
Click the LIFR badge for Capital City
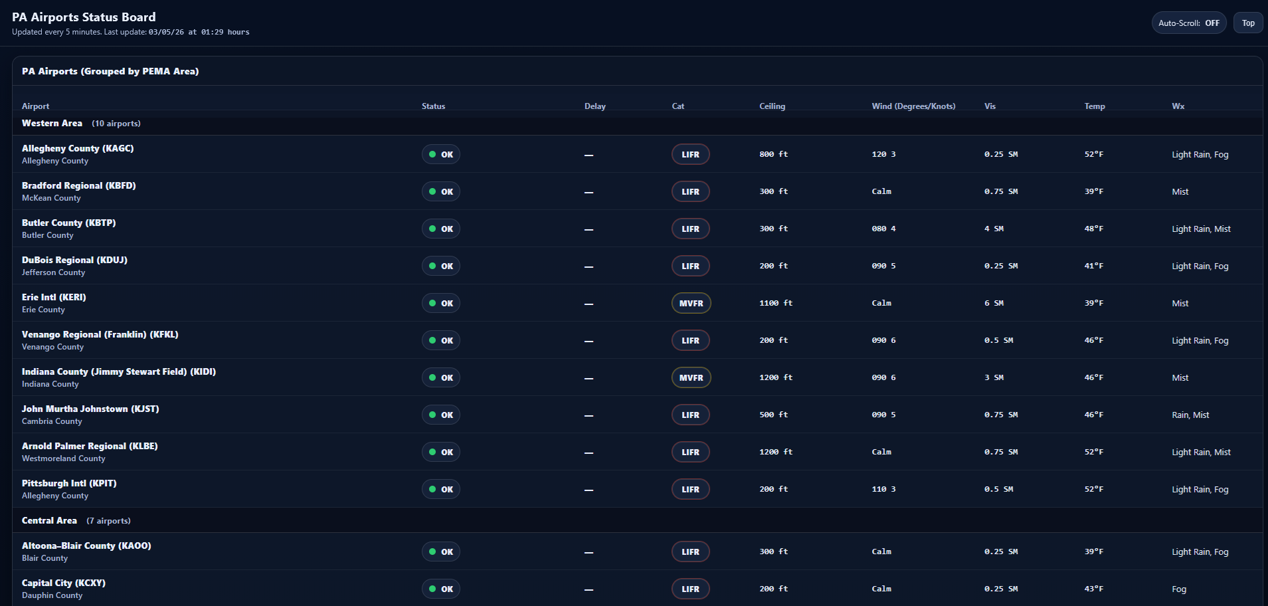coord(690,589)
